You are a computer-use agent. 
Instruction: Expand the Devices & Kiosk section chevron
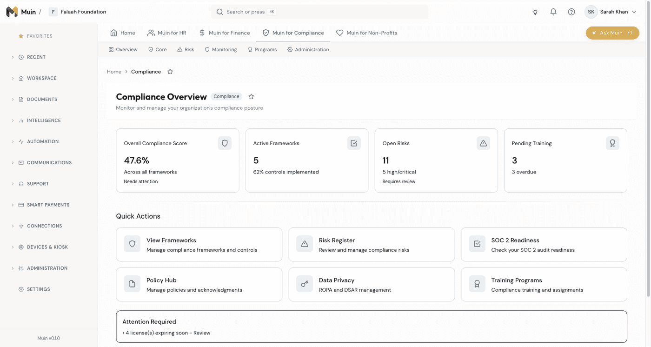pos(13,247)
